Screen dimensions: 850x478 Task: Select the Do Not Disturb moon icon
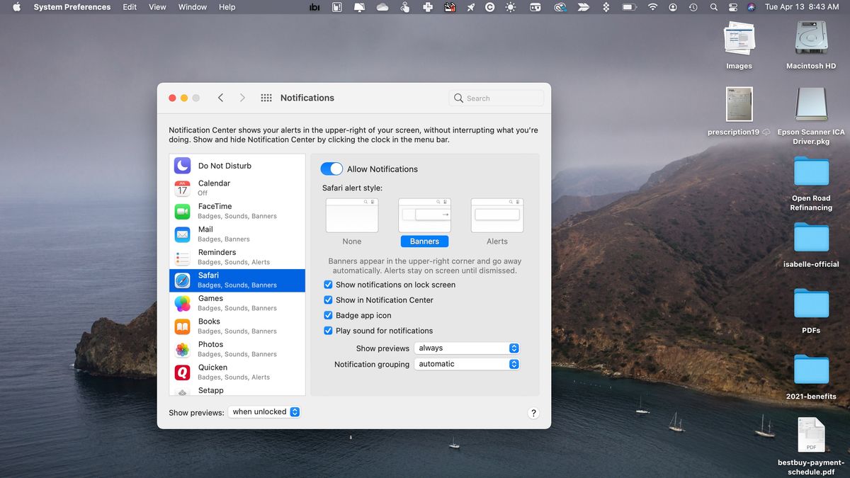click(182, 165)
